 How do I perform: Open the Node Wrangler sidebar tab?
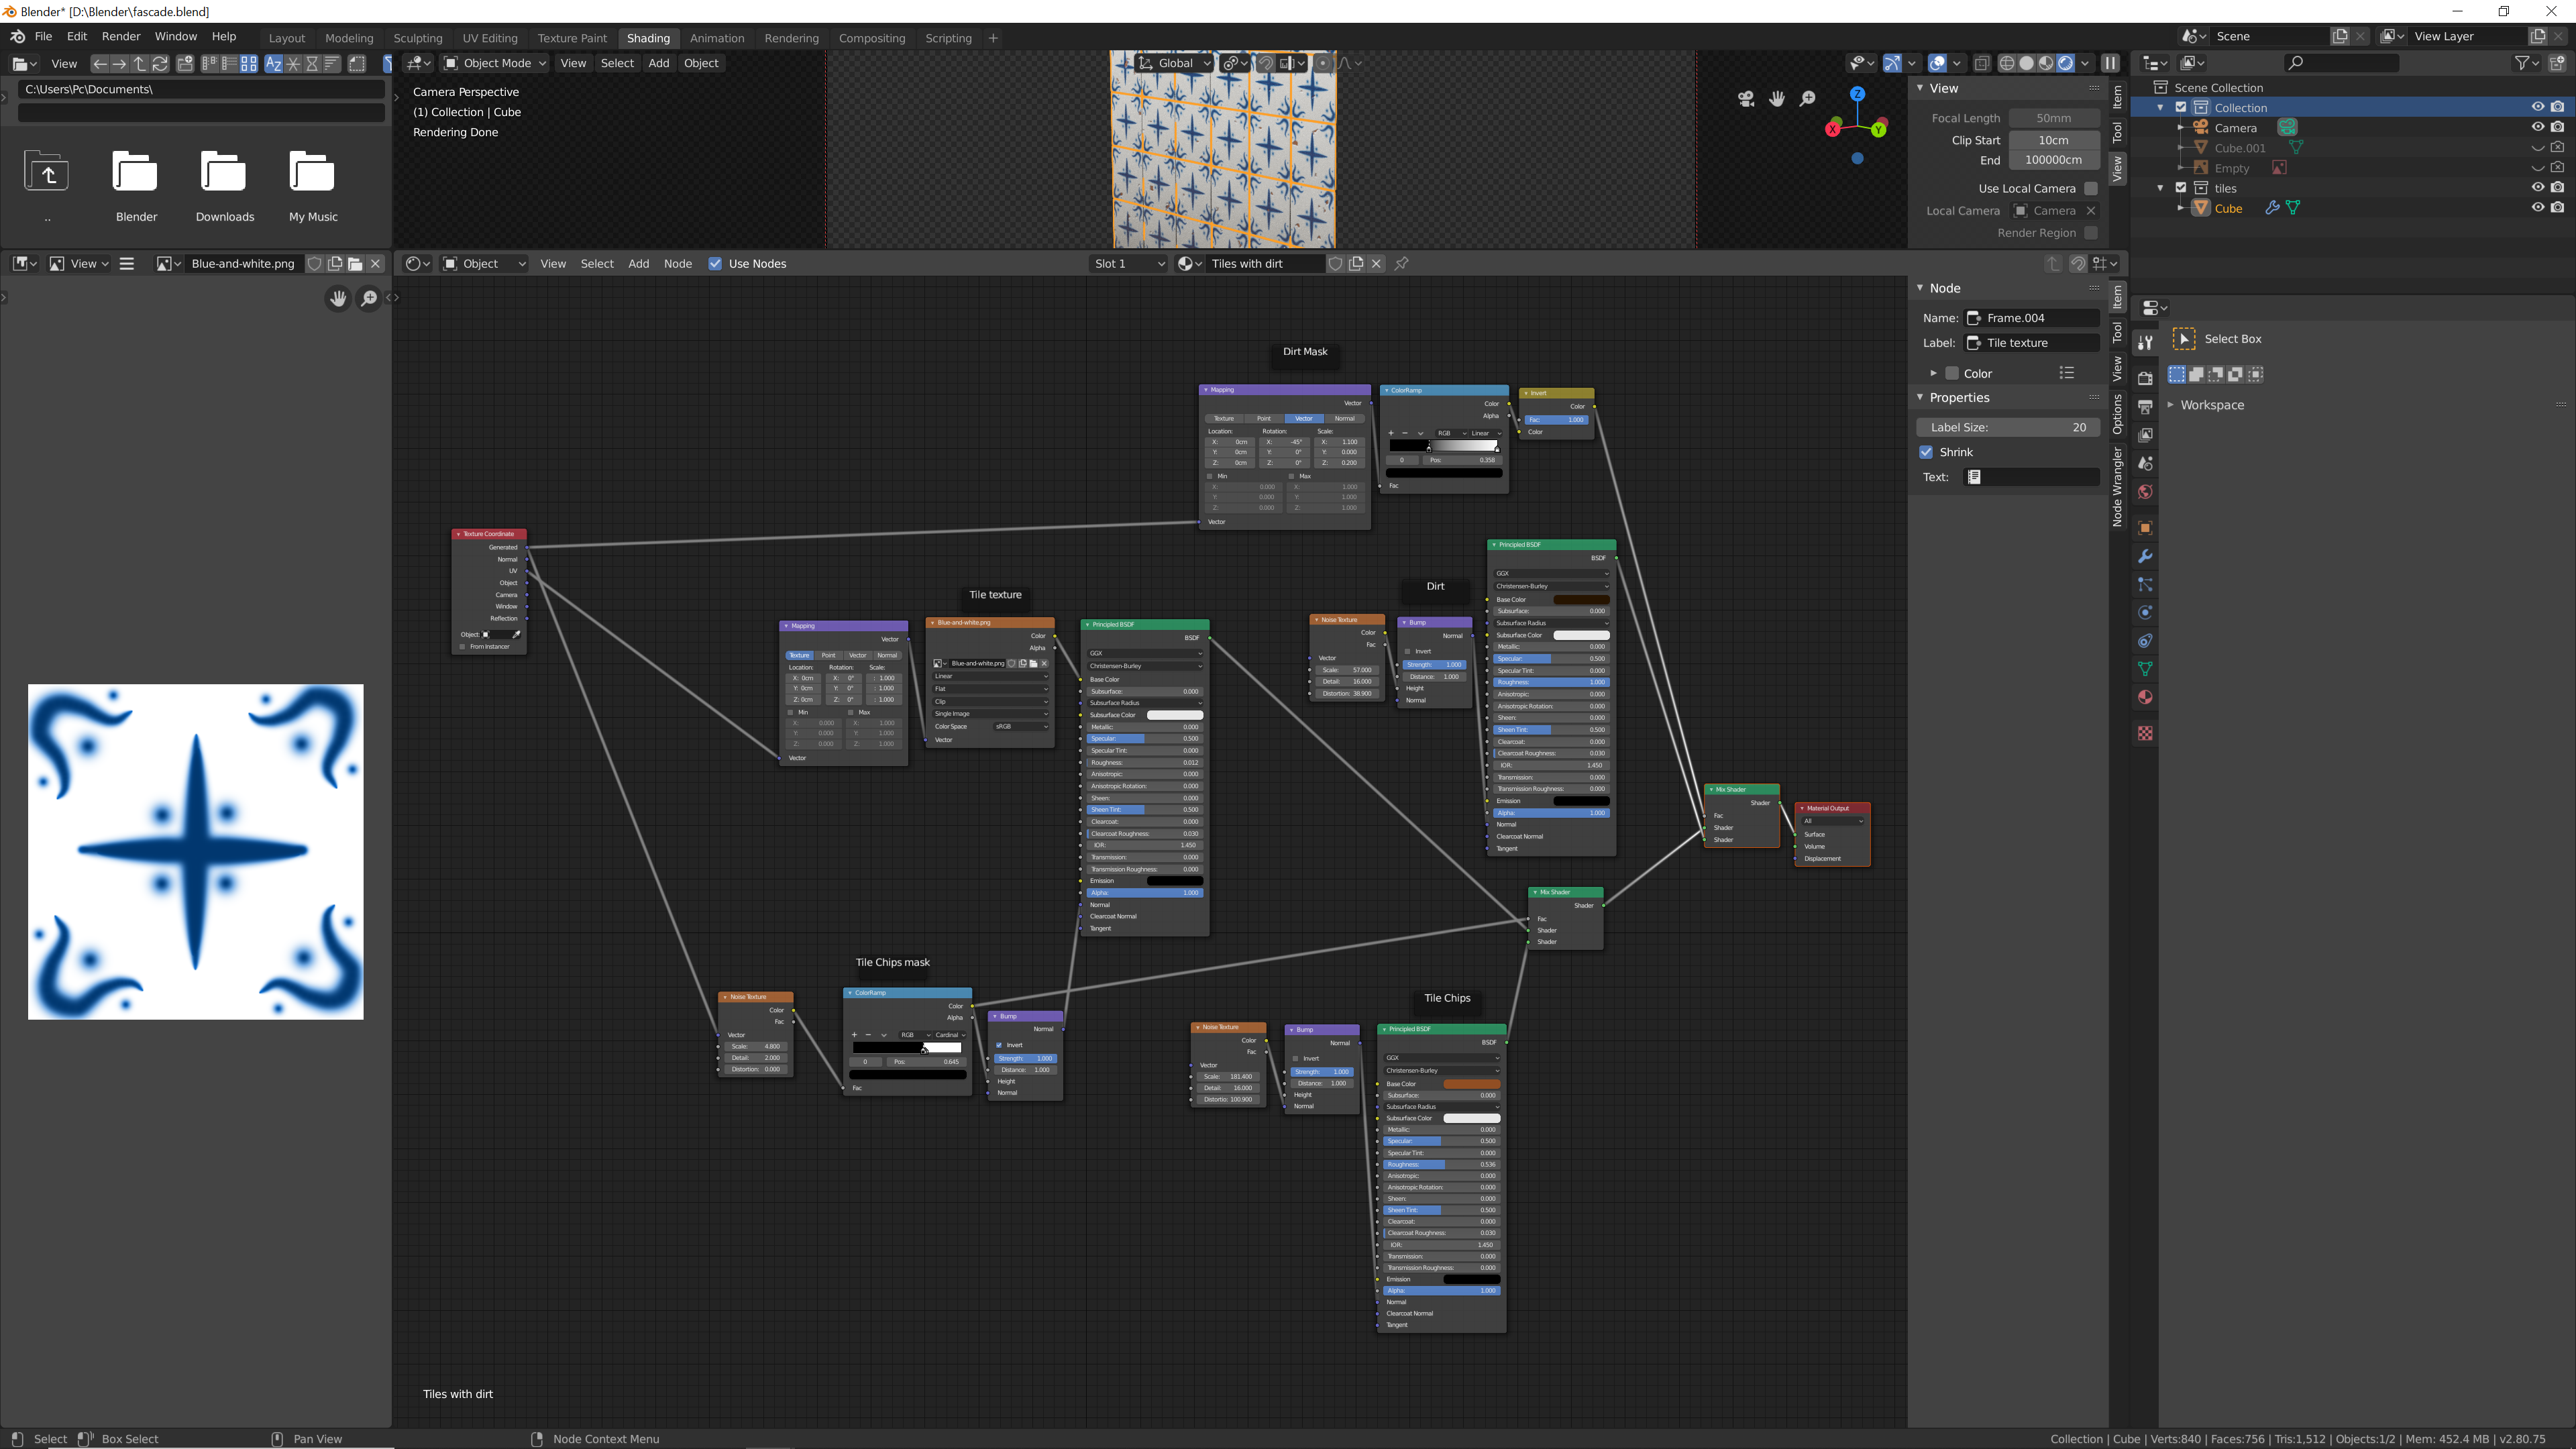2117,486
